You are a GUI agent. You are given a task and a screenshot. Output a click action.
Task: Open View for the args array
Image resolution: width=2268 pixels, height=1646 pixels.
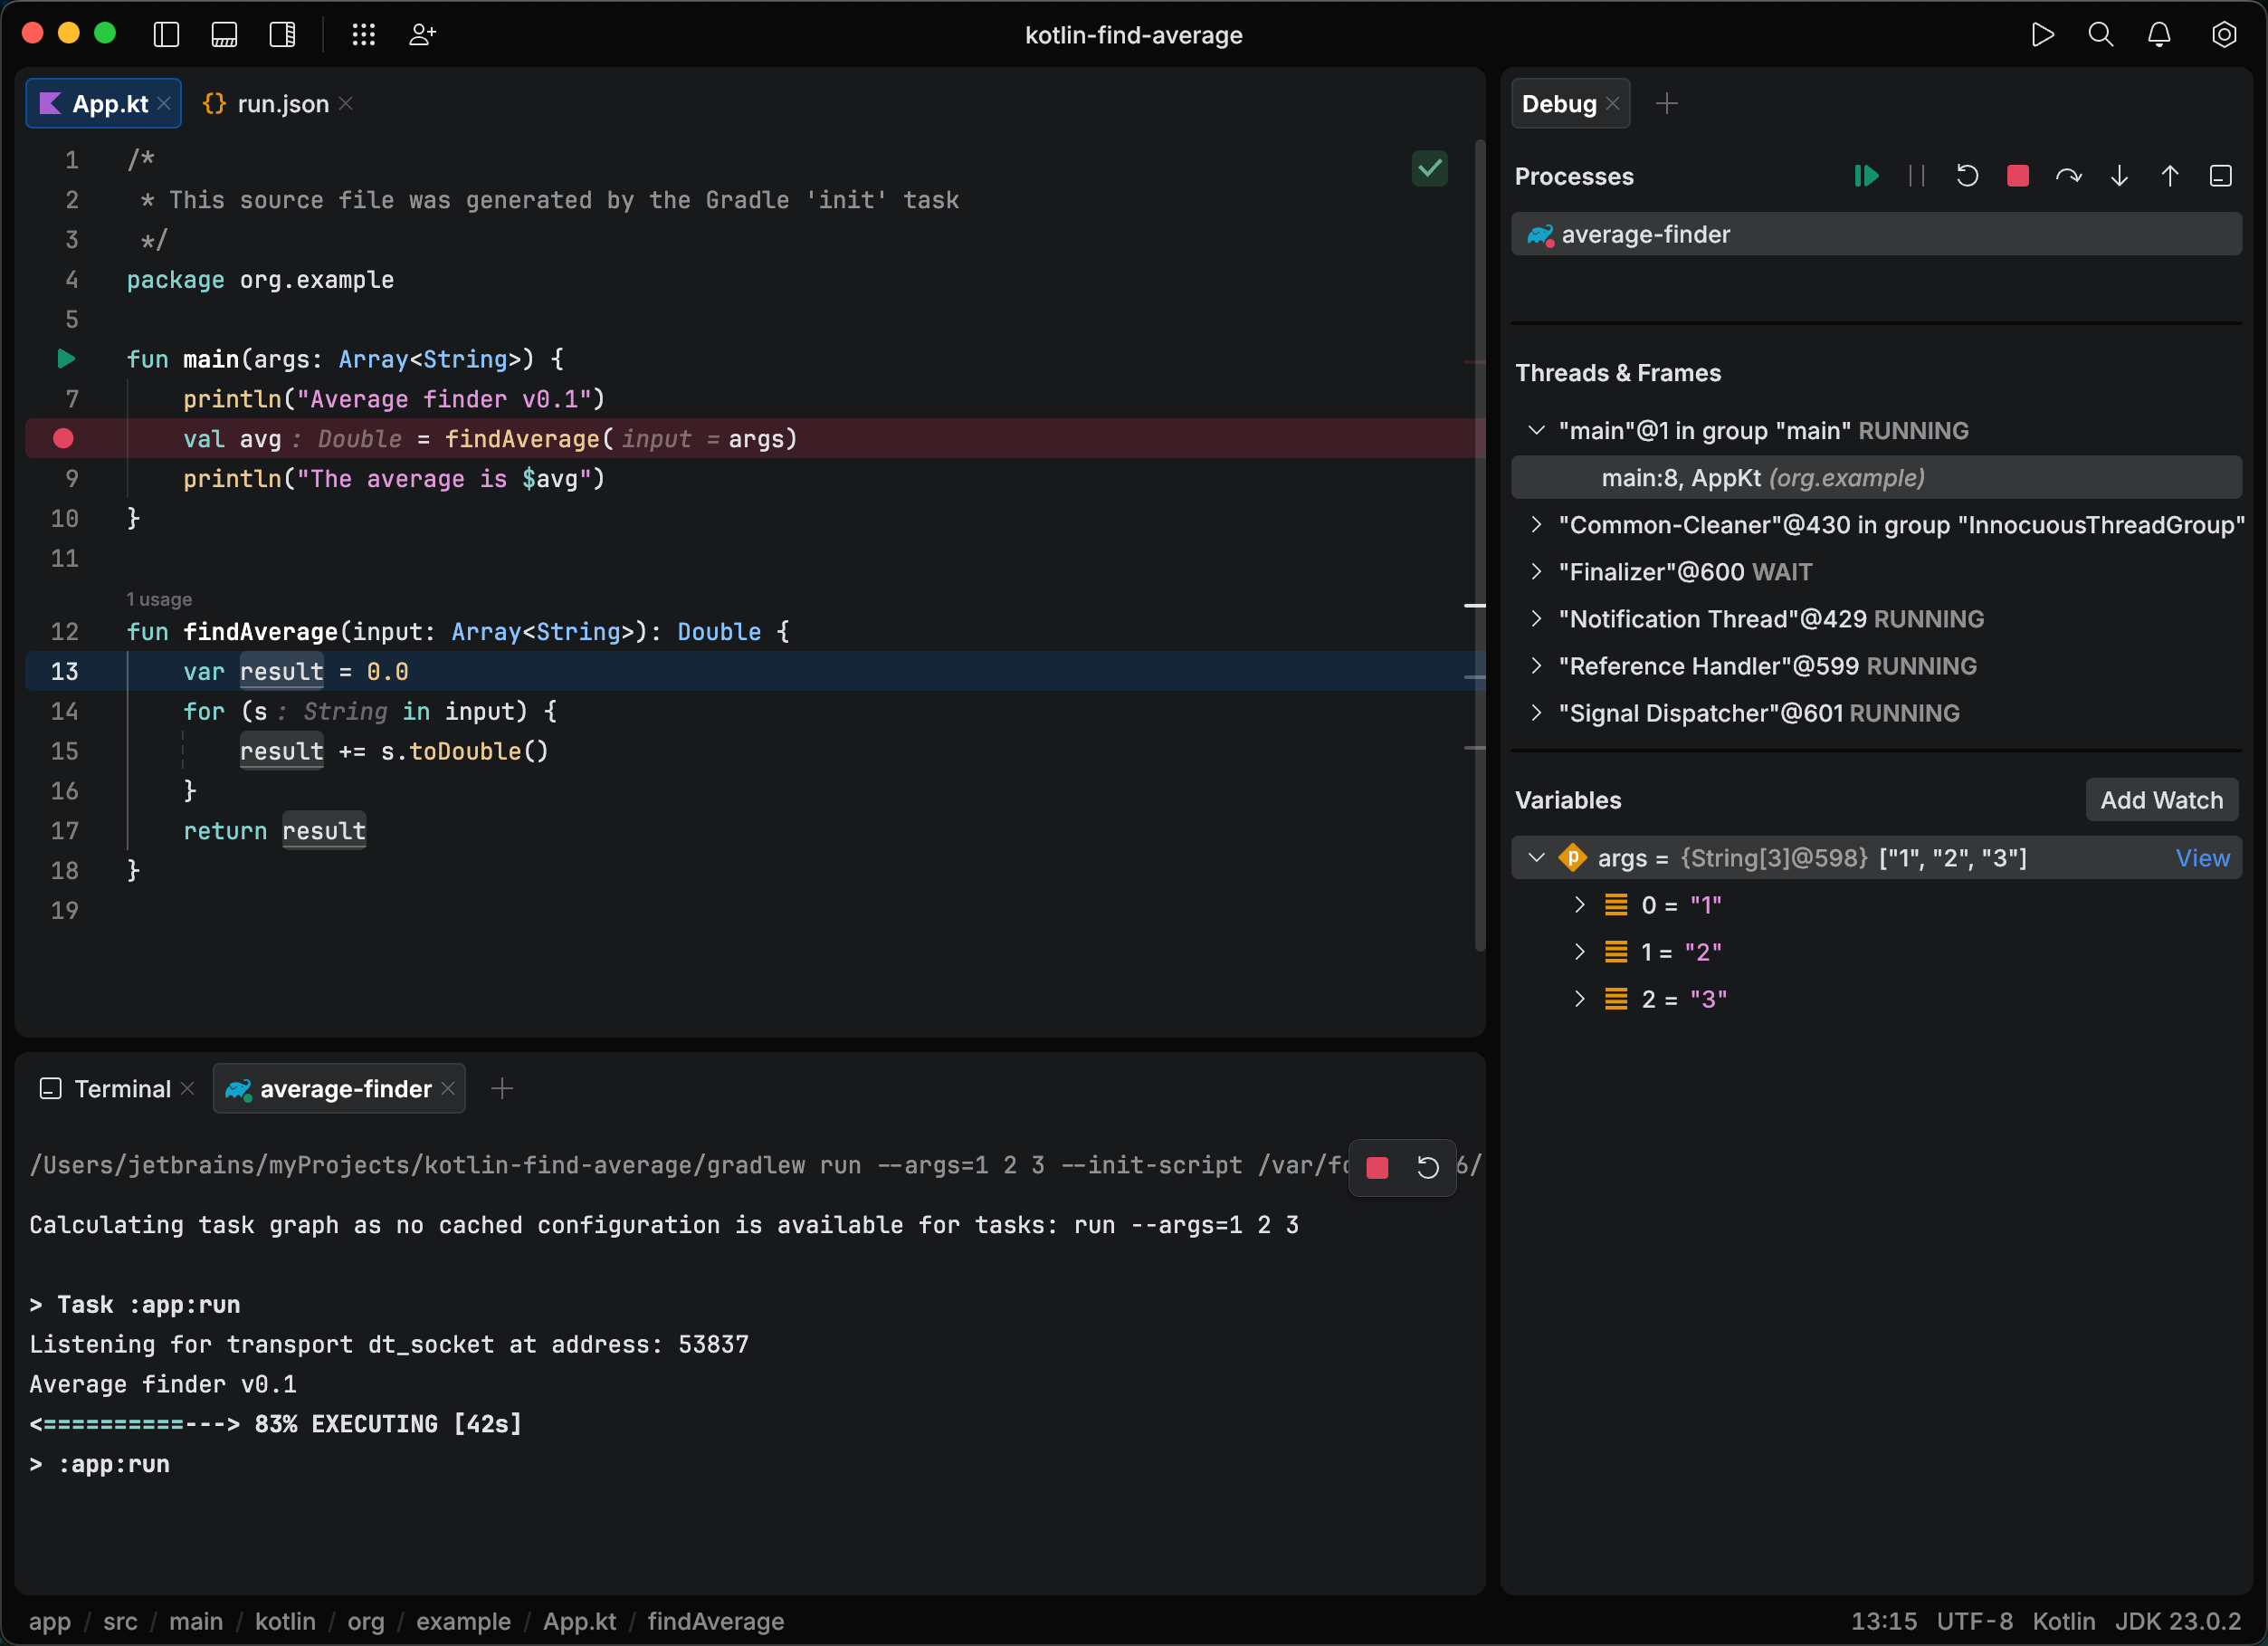(x=2203, y=857)
